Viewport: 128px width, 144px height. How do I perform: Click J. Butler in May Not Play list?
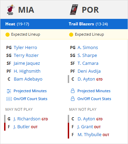[x=22, y=127]
